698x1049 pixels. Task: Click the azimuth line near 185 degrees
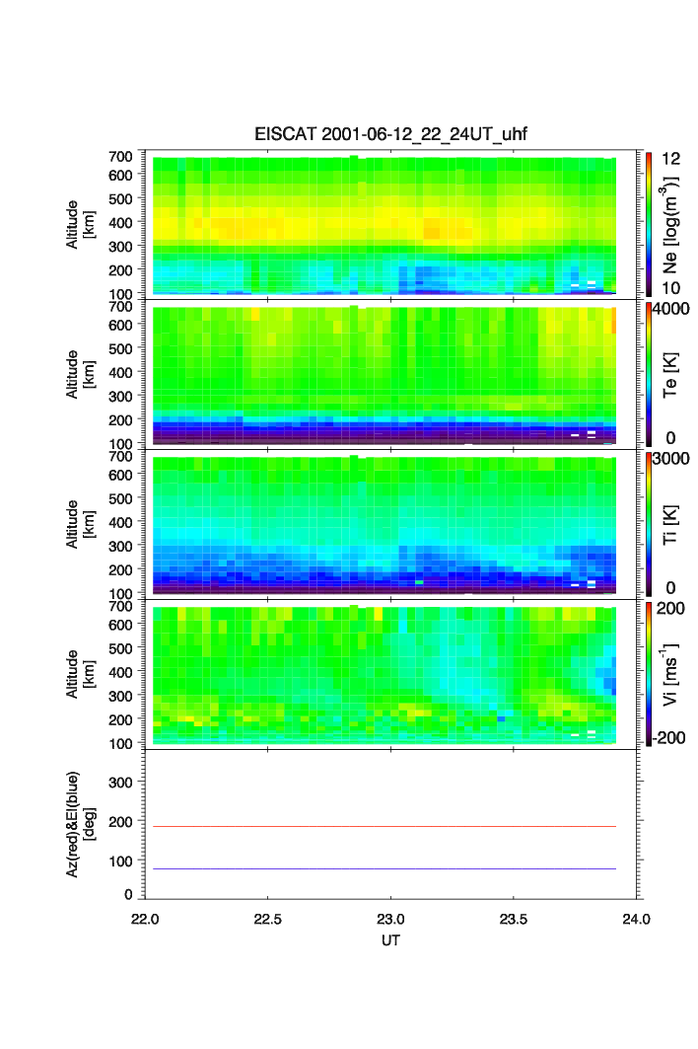(x=384, y=826)
